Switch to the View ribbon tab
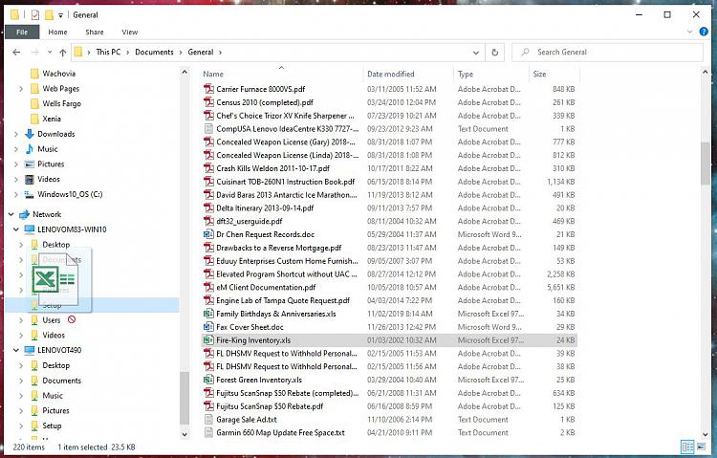Screen dimensions: 717x458 tap(129, 32)
